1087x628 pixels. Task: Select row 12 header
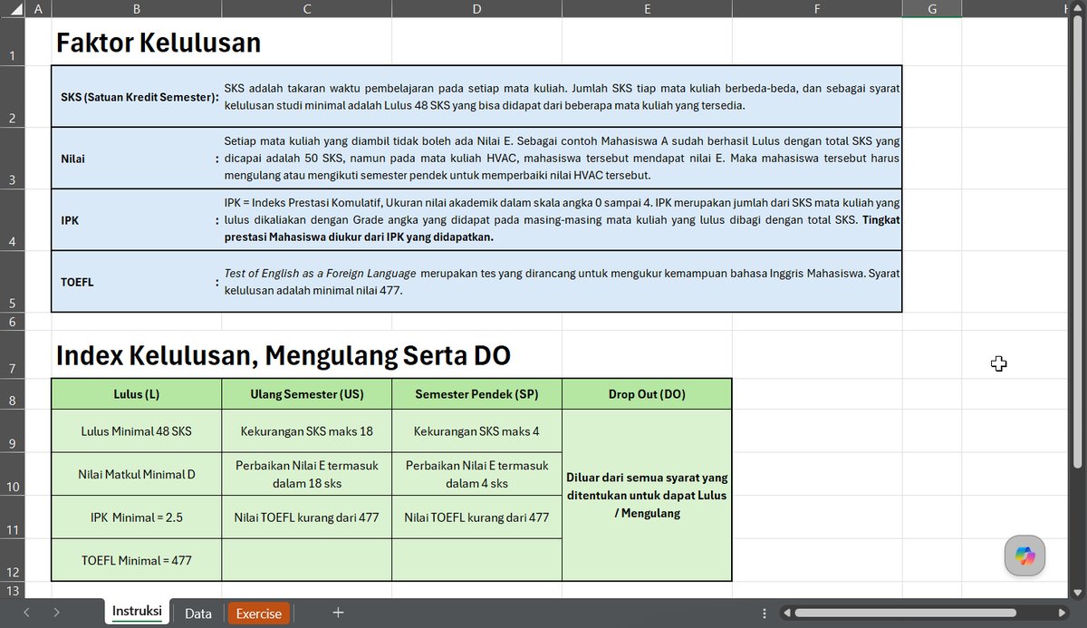[13, 560]
